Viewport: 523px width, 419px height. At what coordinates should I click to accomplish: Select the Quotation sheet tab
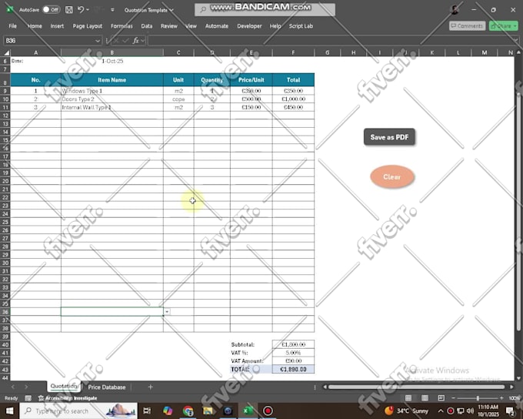(64, 386)
